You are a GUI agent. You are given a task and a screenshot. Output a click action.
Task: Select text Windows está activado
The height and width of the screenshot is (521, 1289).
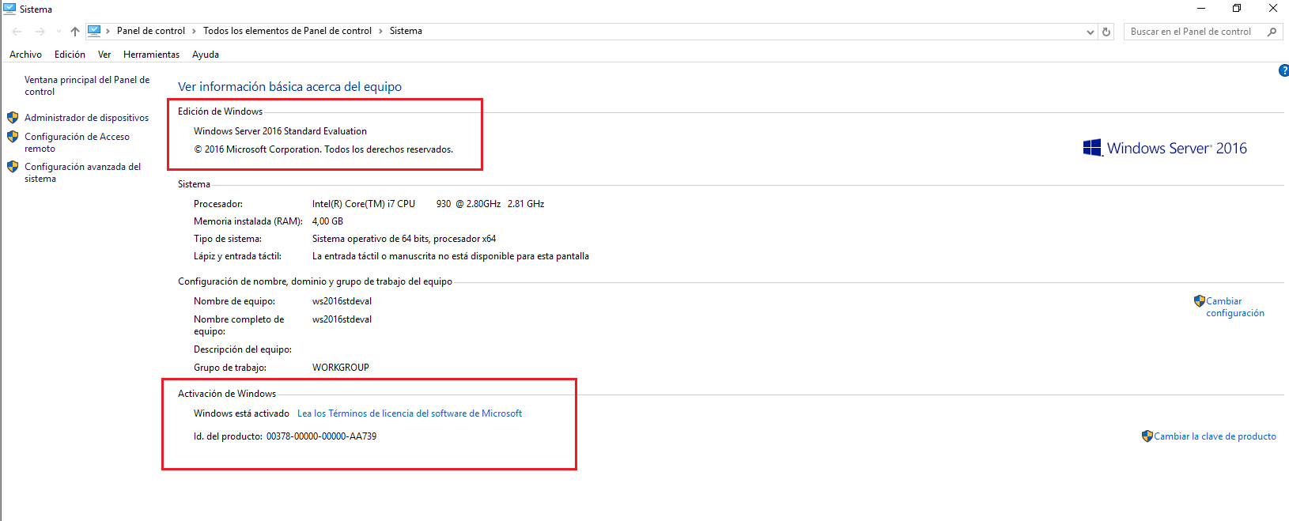pyautogui.click(x=241, y=413)
